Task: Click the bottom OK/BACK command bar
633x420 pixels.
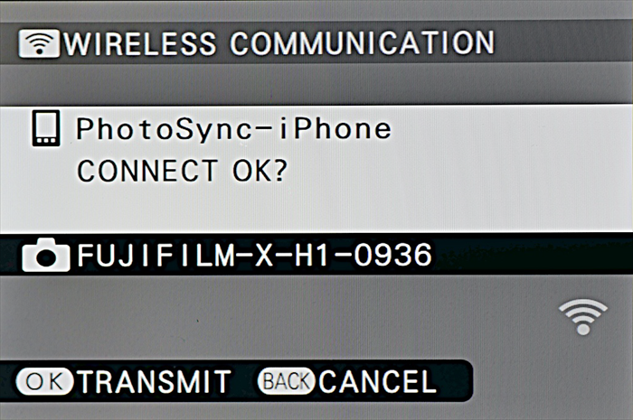Action: 236,381
